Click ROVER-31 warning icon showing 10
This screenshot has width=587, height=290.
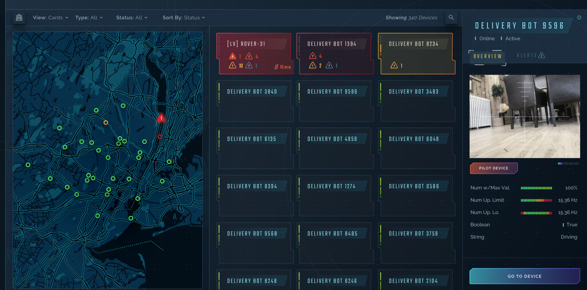pos(233,66)
